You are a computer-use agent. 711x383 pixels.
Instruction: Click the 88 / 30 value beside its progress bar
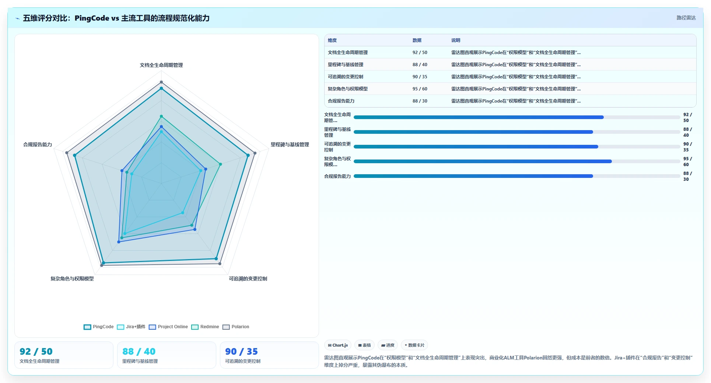[687, 176]
